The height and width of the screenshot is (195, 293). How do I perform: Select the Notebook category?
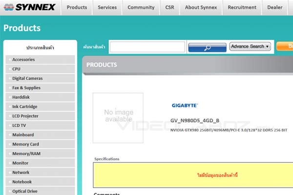pos(40,182)
